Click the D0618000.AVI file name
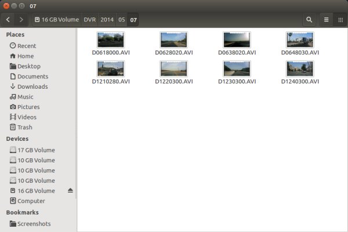The image size is (348, 232). (111, 53)
